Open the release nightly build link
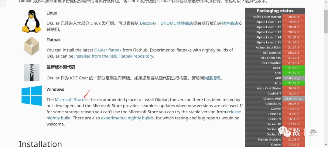The image size is (328, 147). (144, 115)
